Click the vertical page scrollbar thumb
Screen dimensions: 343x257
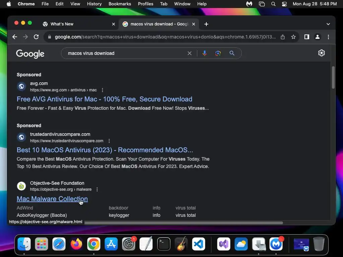tap(333, 77)
